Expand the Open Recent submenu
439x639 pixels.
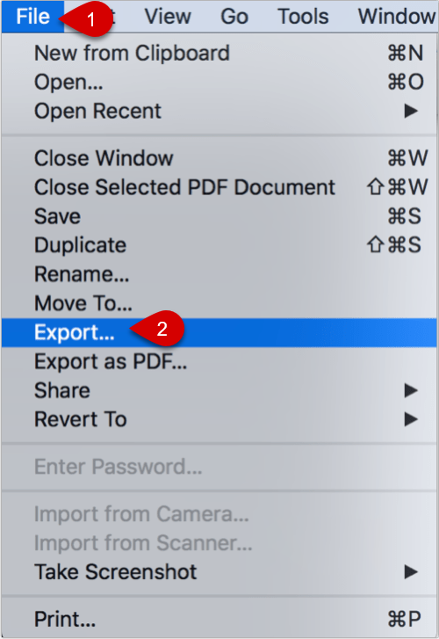point(219,111)
